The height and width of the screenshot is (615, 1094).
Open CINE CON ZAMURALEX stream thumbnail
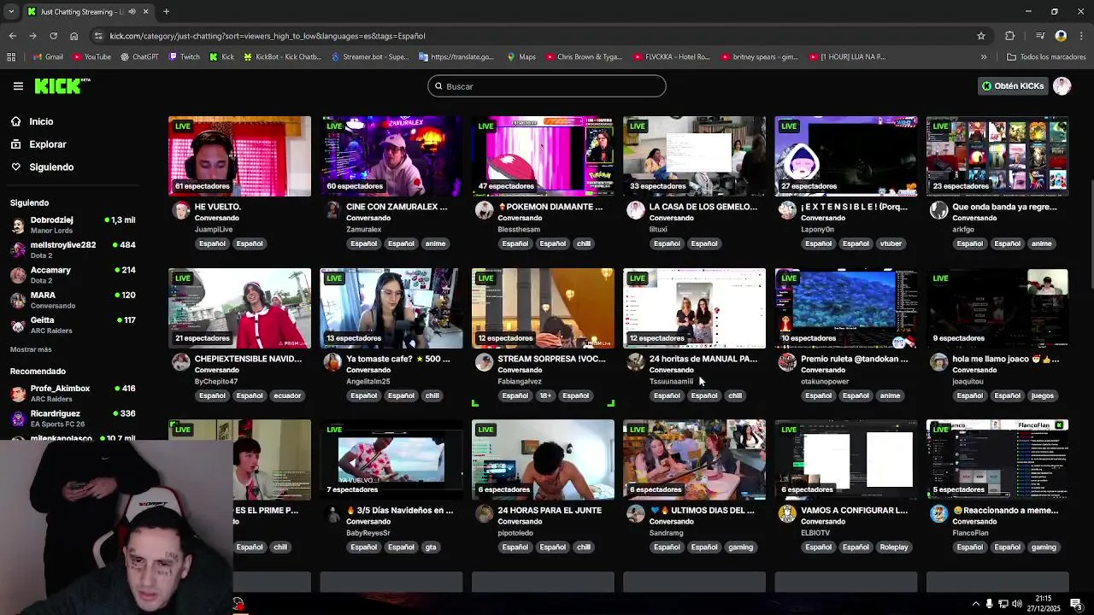tap(391, 156)
